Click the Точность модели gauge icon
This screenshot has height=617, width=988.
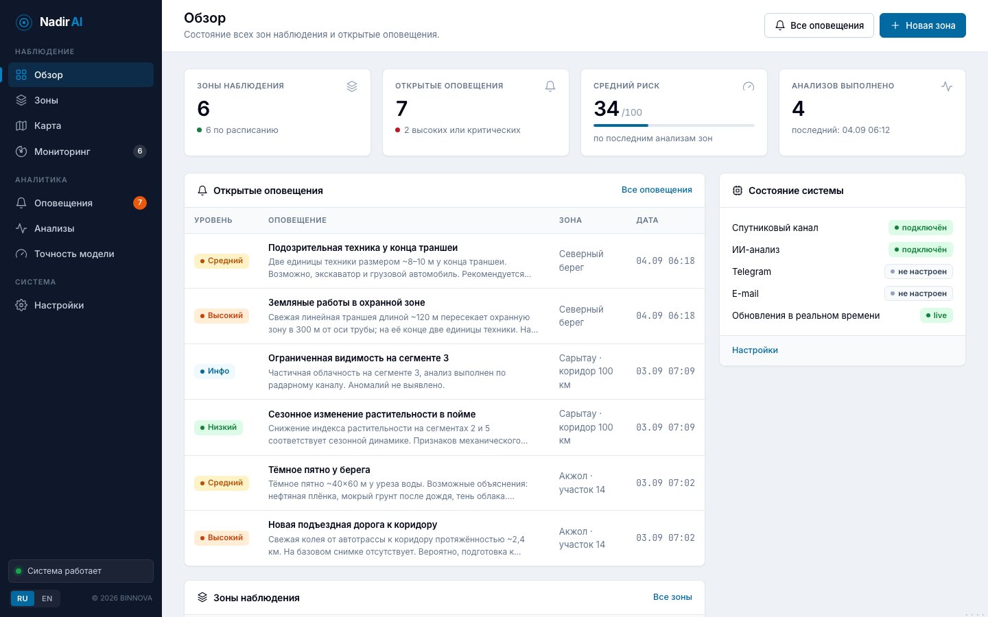(21, 254)
